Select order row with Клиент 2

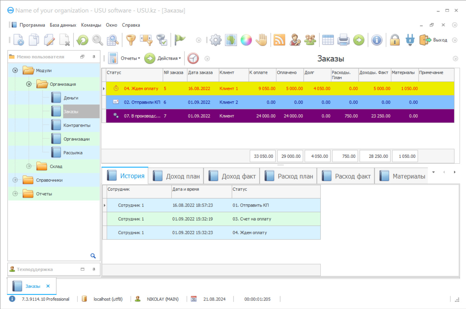coord(228,102)
